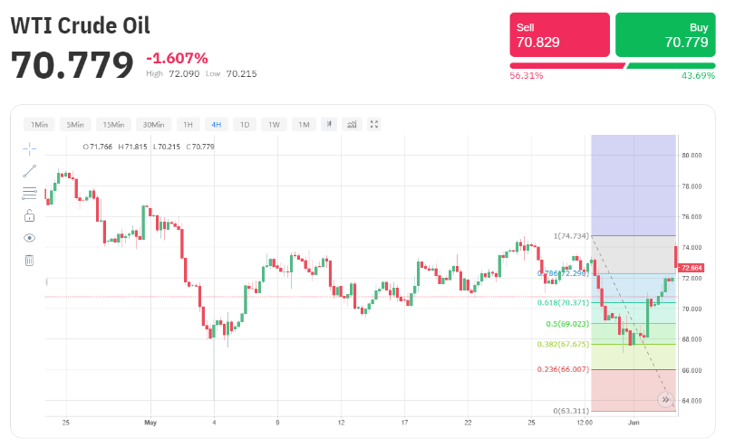Click the trash icon to remove drawings
735x447 pixels.
tap(29, 261)
